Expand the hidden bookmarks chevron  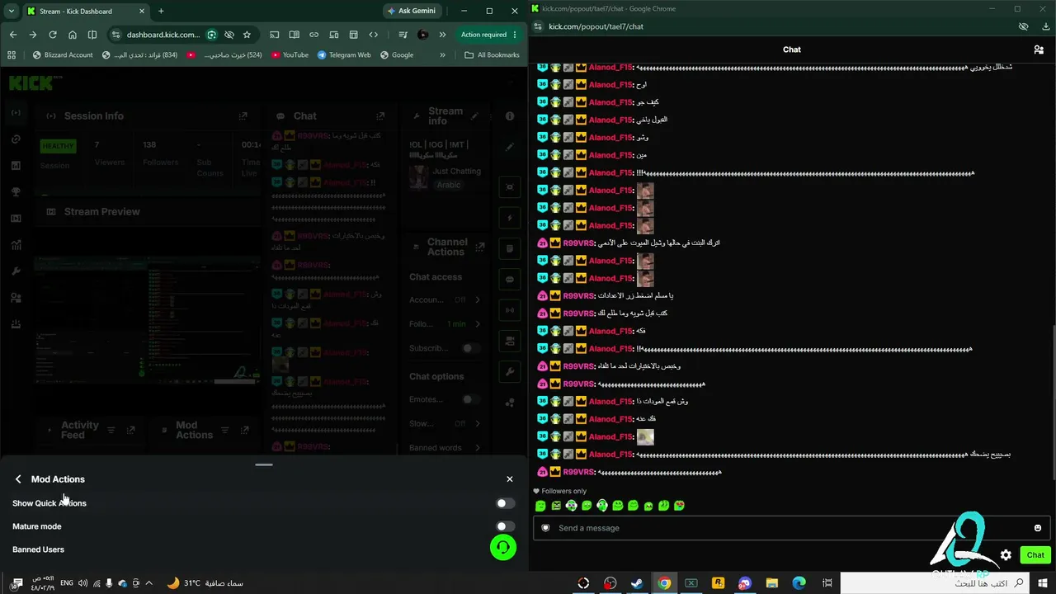(x=443, y=55)
